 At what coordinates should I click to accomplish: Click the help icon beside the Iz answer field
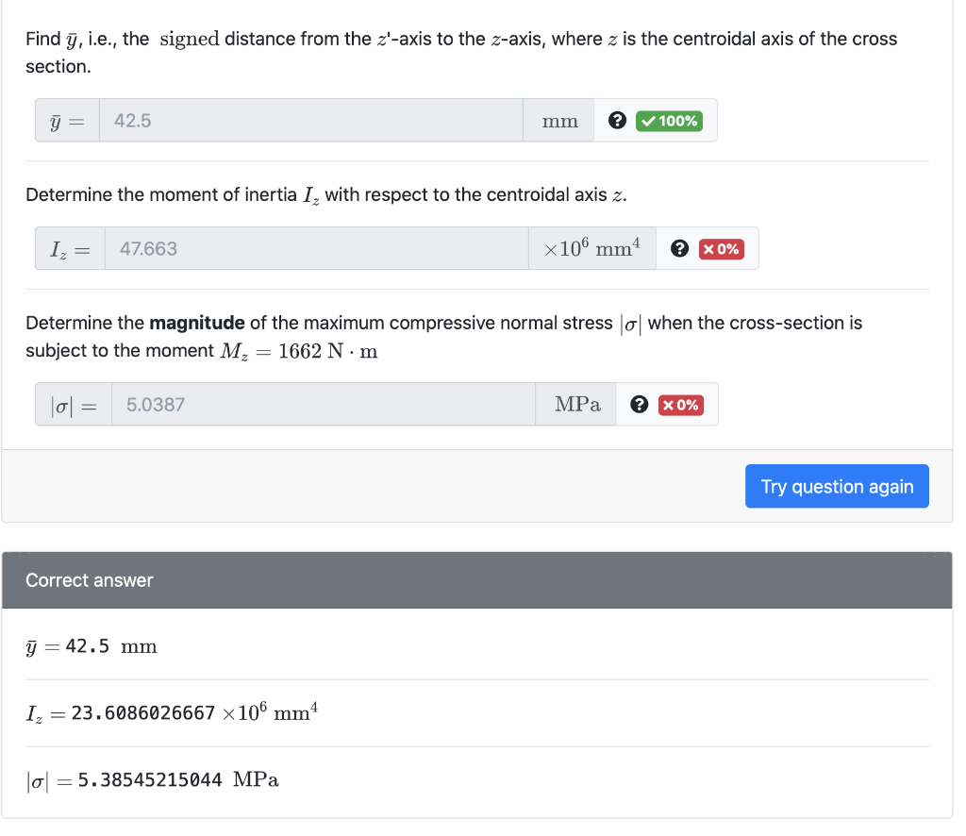tap(680, 247)
